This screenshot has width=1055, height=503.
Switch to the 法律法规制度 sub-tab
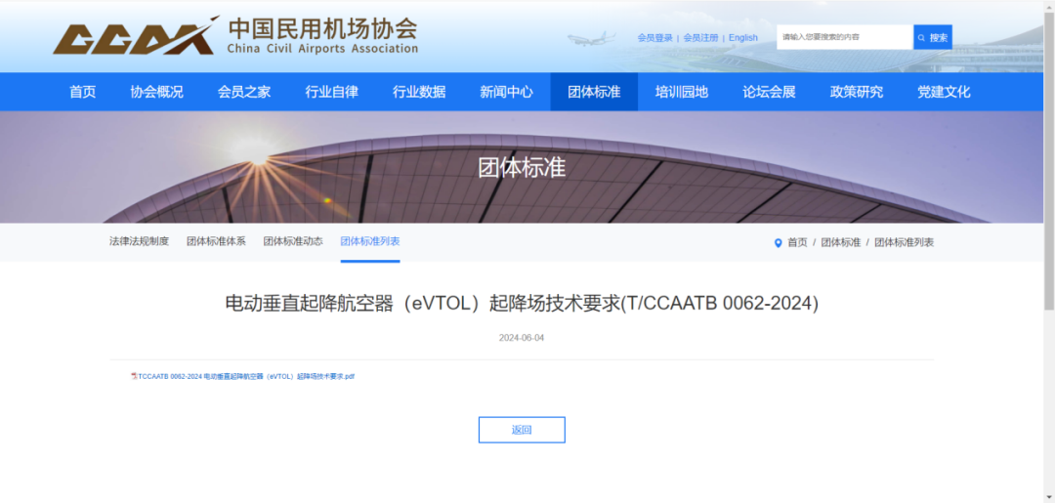pos(139,241)
